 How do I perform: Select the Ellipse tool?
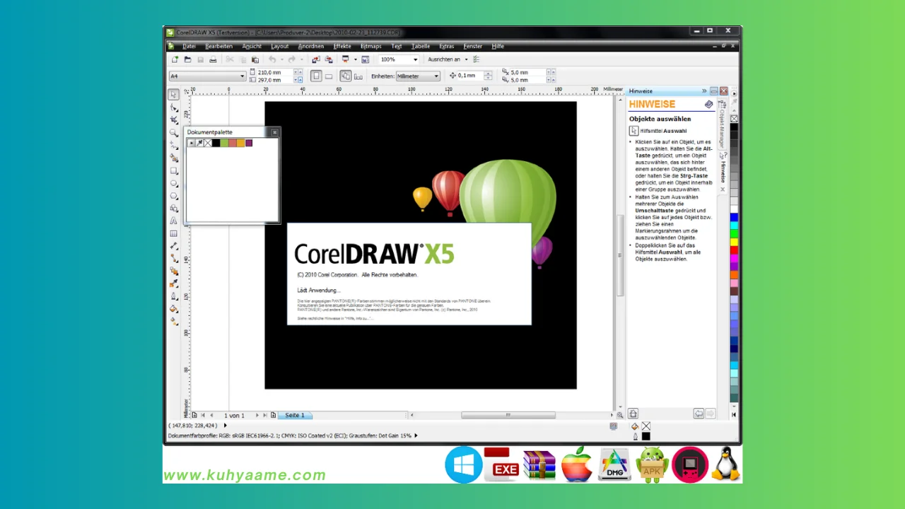click(x=173, y=184)
